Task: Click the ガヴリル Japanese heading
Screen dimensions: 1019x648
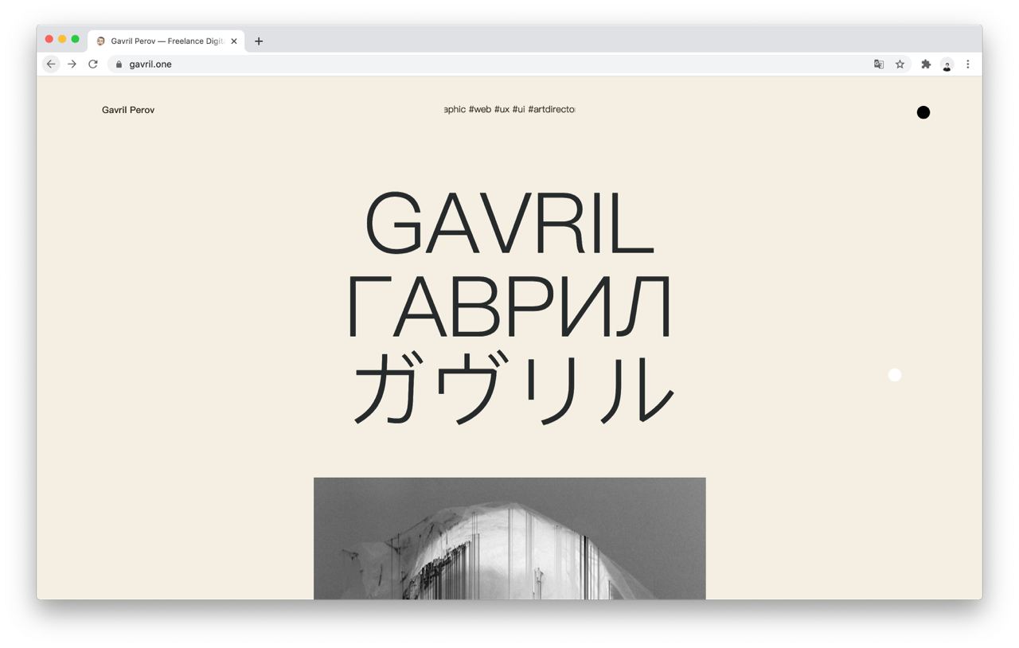Action: tap(513, 388)
